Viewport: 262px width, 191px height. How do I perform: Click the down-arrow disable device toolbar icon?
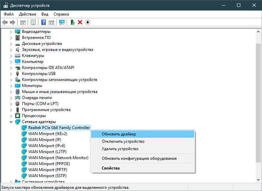tap(88, 22)
